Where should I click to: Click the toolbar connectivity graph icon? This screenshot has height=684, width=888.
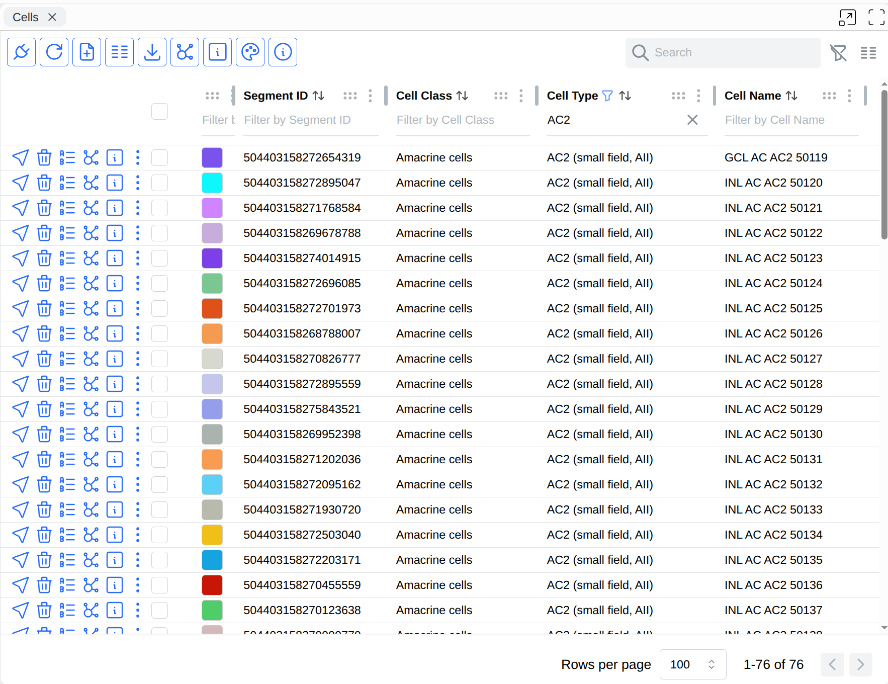(185, 52)
